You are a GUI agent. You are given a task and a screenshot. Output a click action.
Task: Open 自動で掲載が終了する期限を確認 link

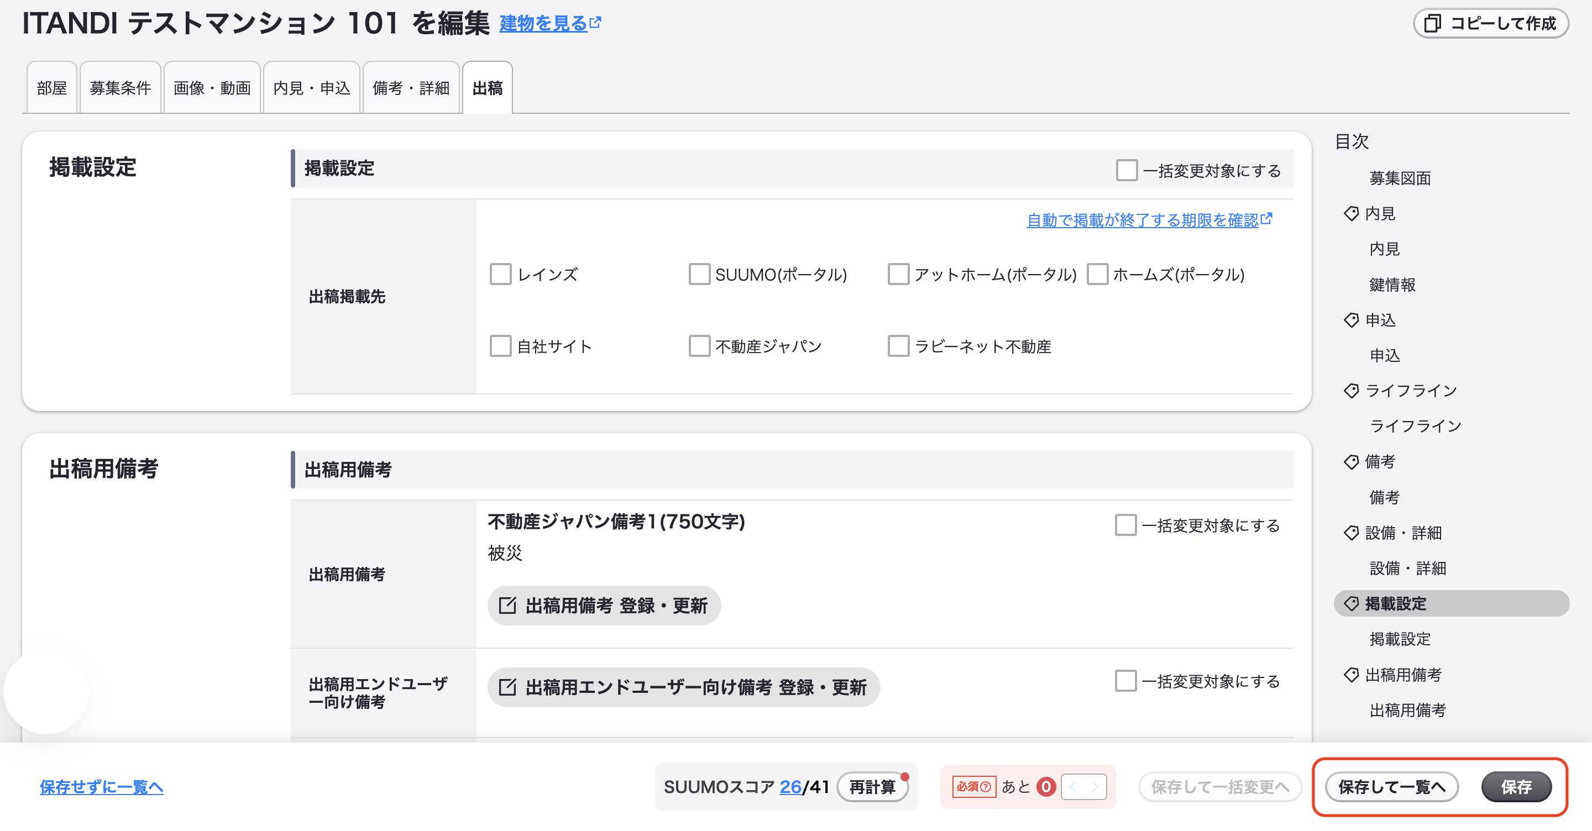pos(1143,220)
